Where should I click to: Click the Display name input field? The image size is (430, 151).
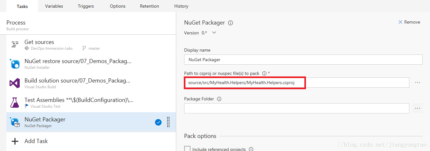(303, 60)
